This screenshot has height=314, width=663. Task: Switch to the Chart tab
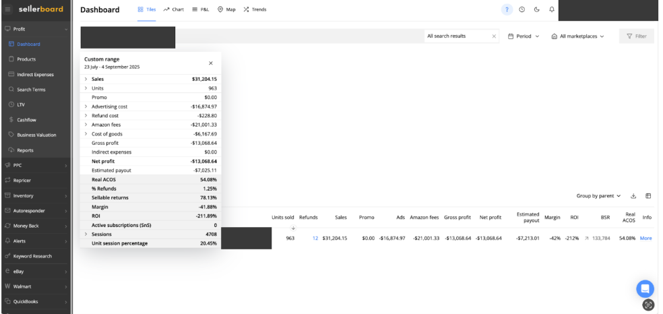point(174,9)
